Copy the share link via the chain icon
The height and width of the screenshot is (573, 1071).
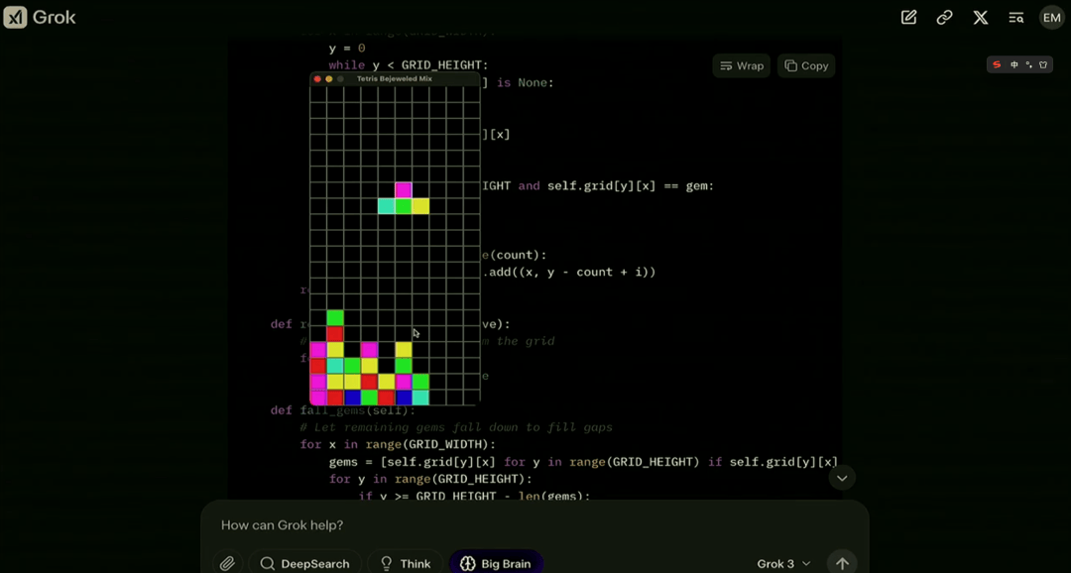[945, 18]
